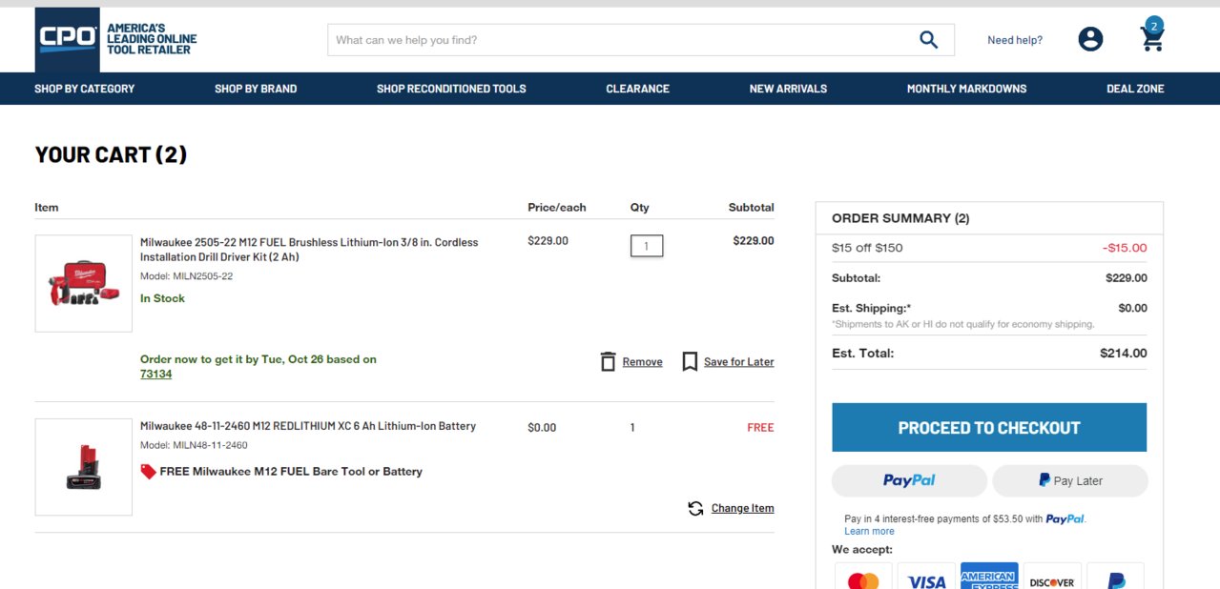Open Shop By Category menu
Screen dimensions: 1220x589
[x=85, y=89]
